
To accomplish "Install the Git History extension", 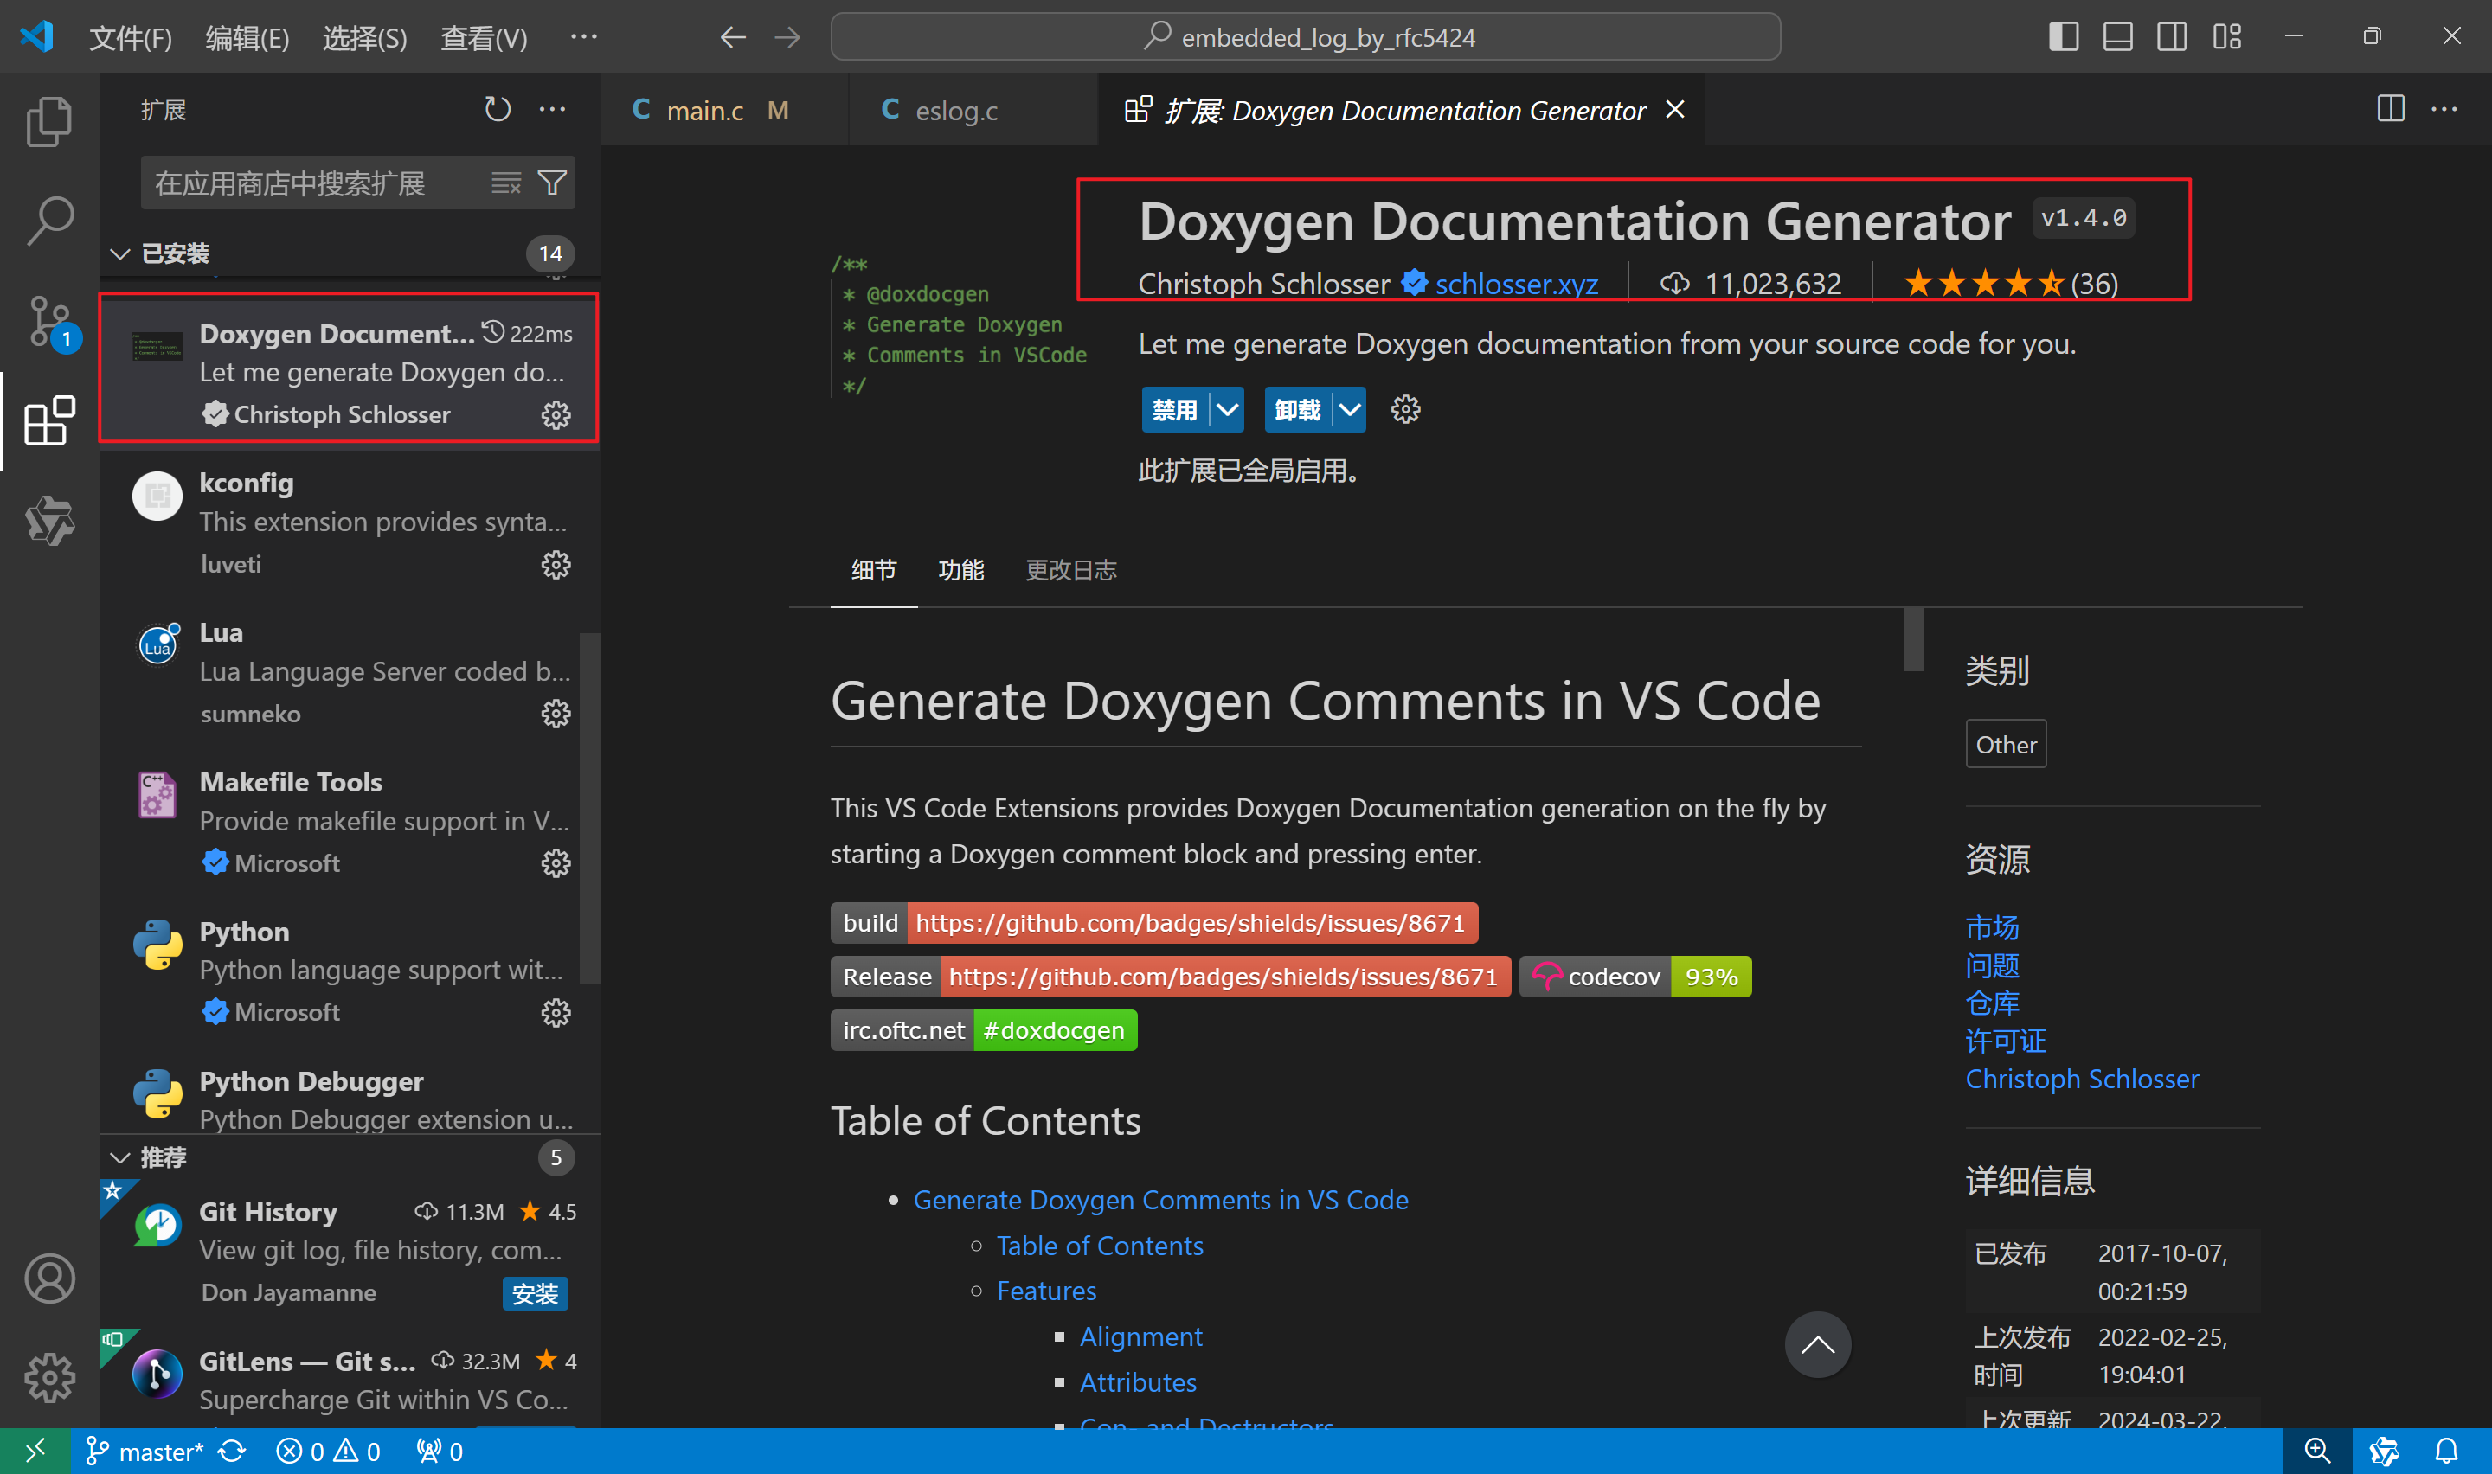I will [535, 1293].
